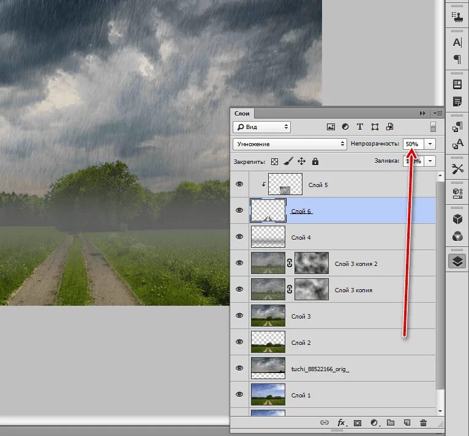This screenshot has height=436, width=469.
Task: Lock image pixels with brush icon
Action: [x=288, y=161]
